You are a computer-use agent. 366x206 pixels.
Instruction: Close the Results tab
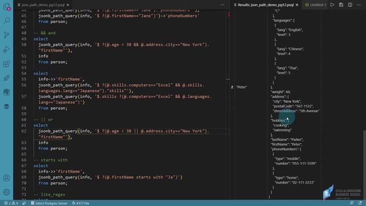[x=297, y=5]
